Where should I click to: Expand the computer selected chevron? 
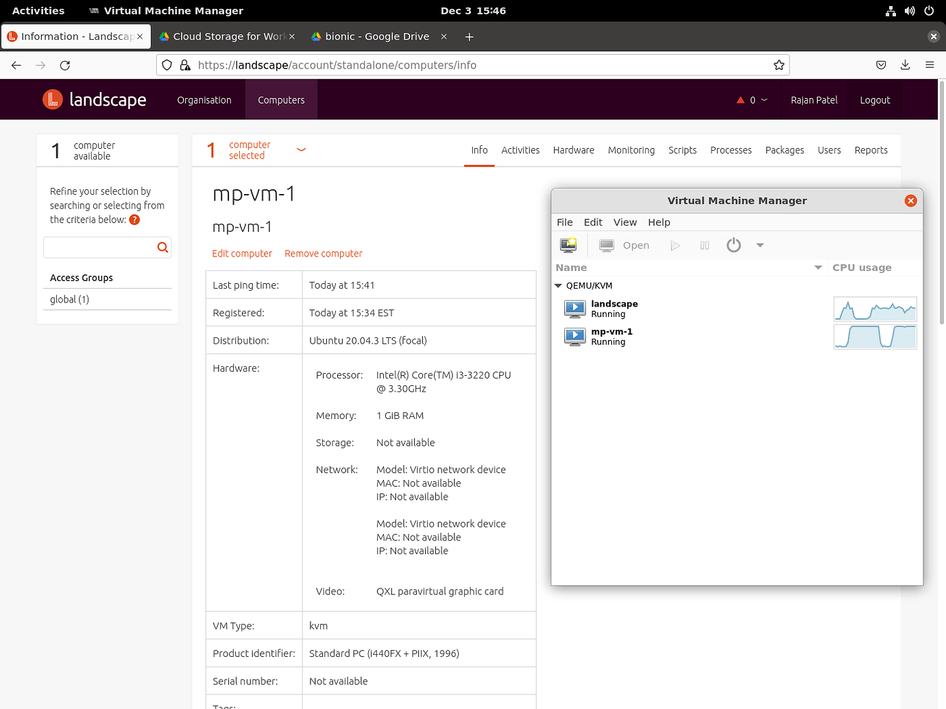(301, 149)
